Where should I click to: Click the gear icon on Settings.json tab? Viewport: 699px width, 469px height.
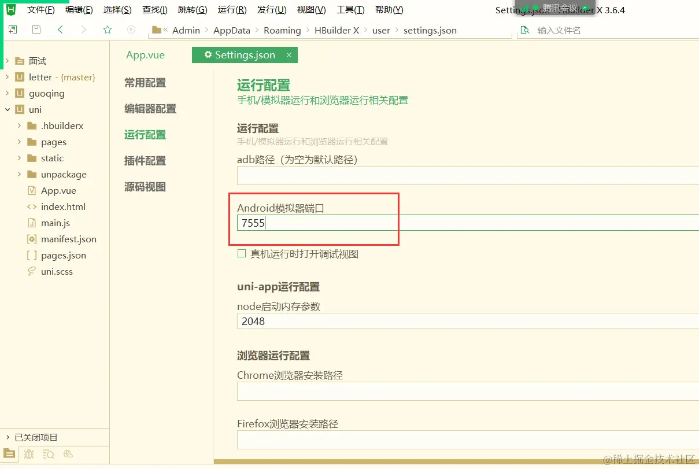208,55
